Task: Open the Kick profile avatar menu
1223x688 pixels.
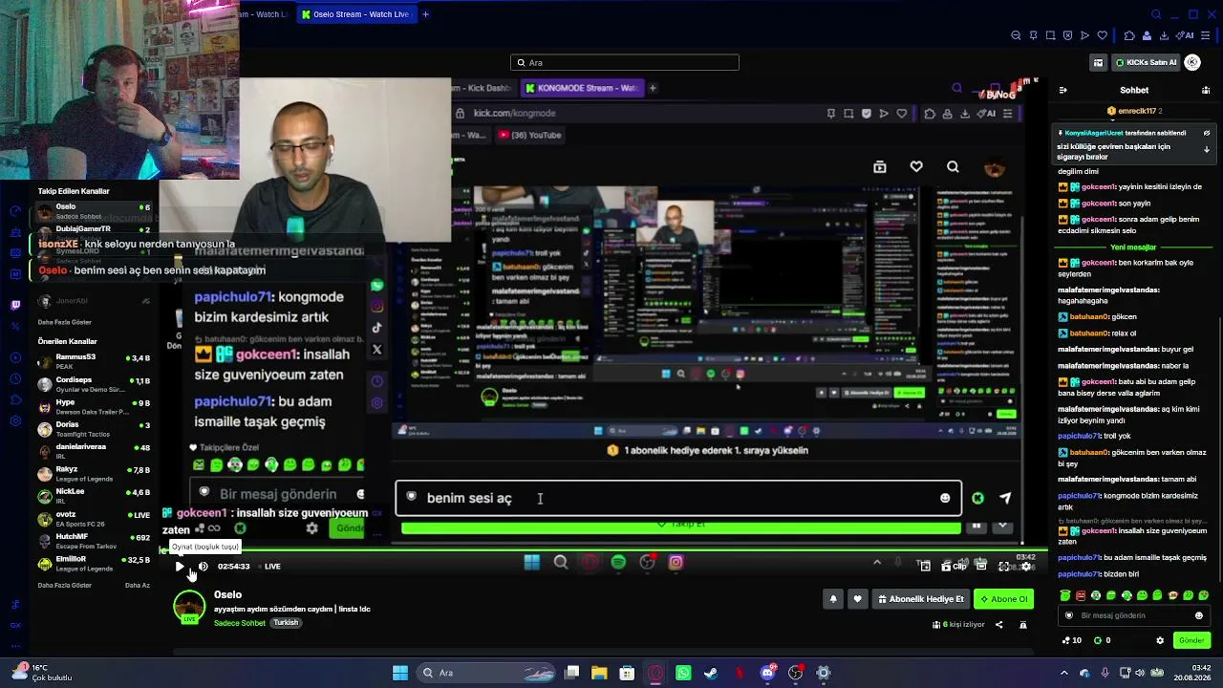Action: point(1192,62)
